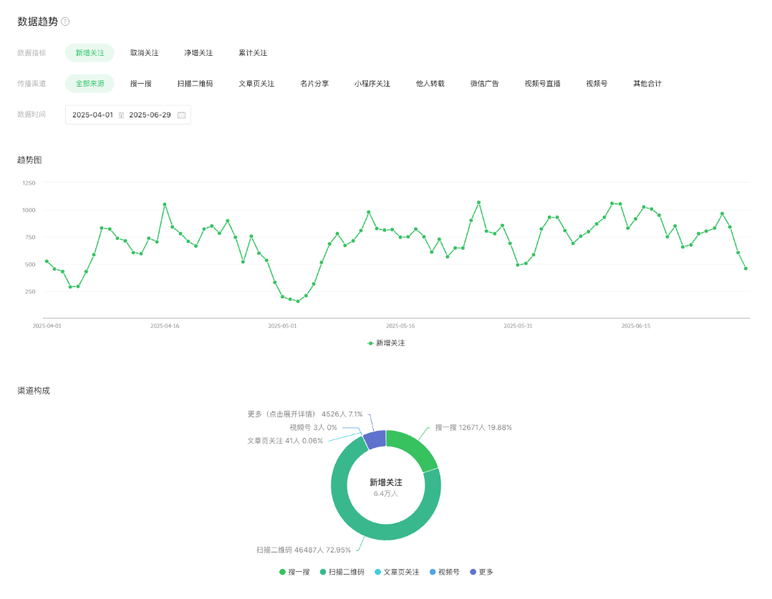Screen dimensions: 772x599
Task: Toggle 更多 legend item below donut chart
Action: point(481,573)
